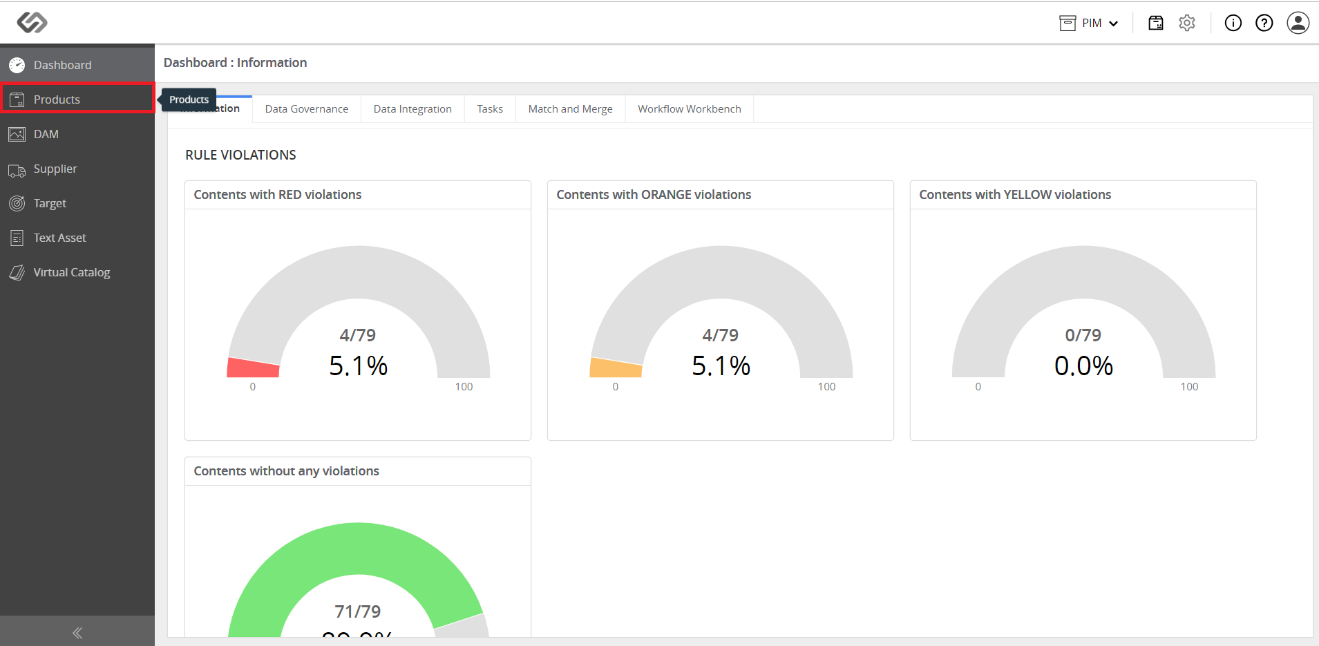Switch to the Match and Merge tab
Screen dimensions: 1319x646
(571, 109)
